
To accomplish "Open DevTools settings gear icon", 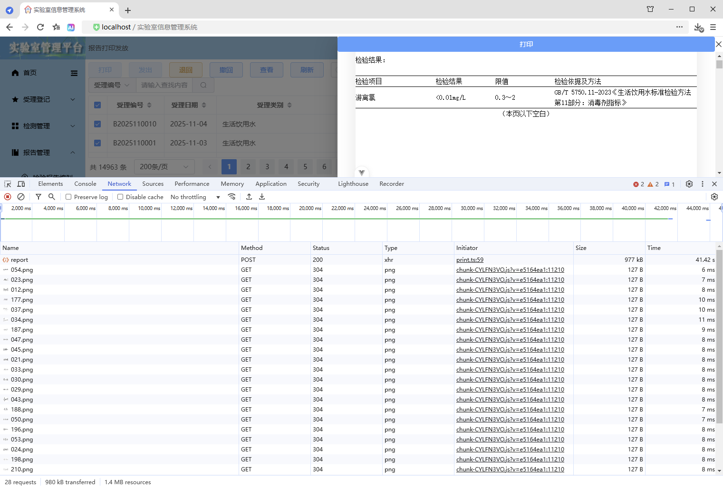I will pyautogui.click(x=689, y=183).
